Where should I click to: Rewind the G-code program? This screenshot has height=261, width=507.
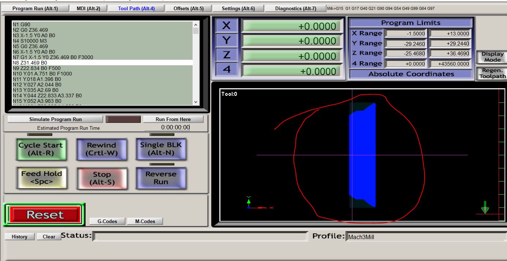(x=102, y=149)
